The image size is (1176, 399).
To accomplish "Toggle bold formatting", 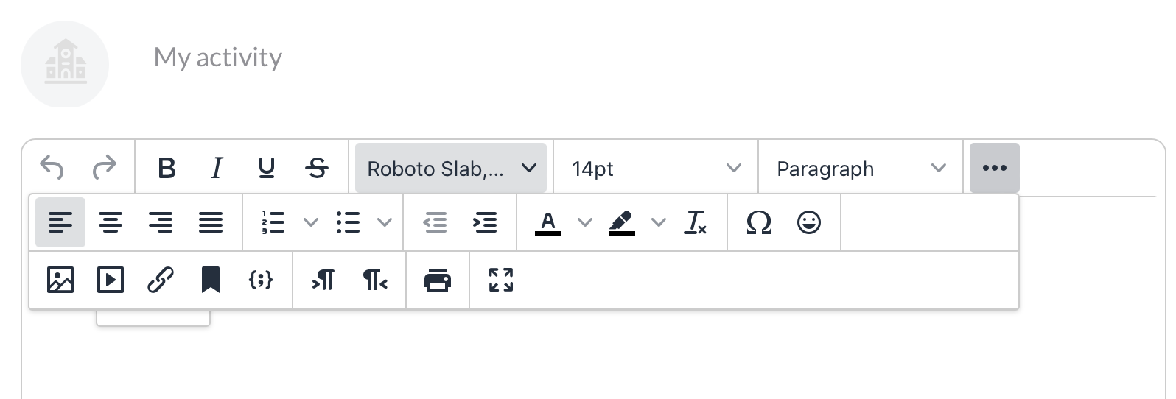I will (167, 169).
